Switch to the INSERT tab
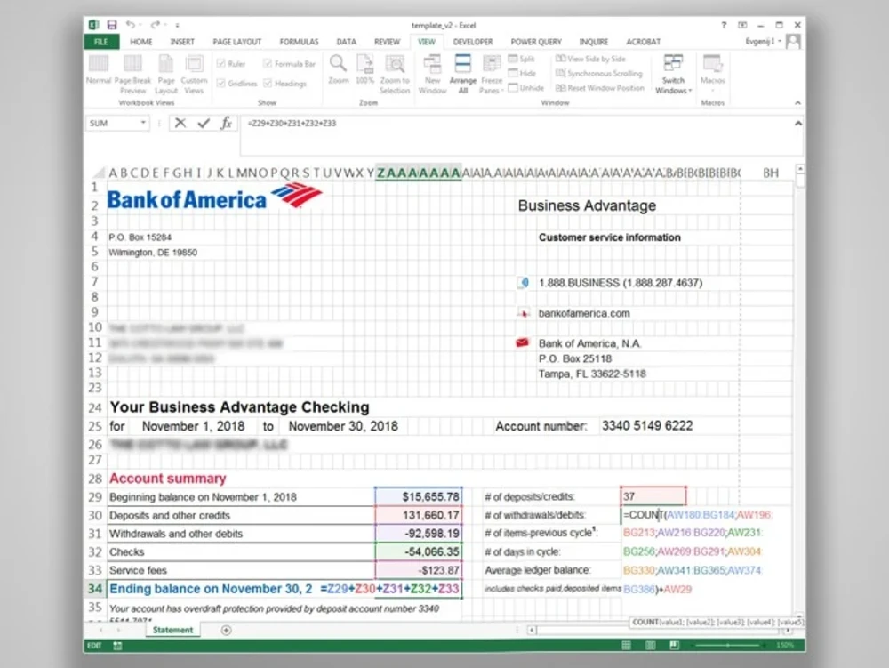889x668 pixels. (x=182, y=42)
